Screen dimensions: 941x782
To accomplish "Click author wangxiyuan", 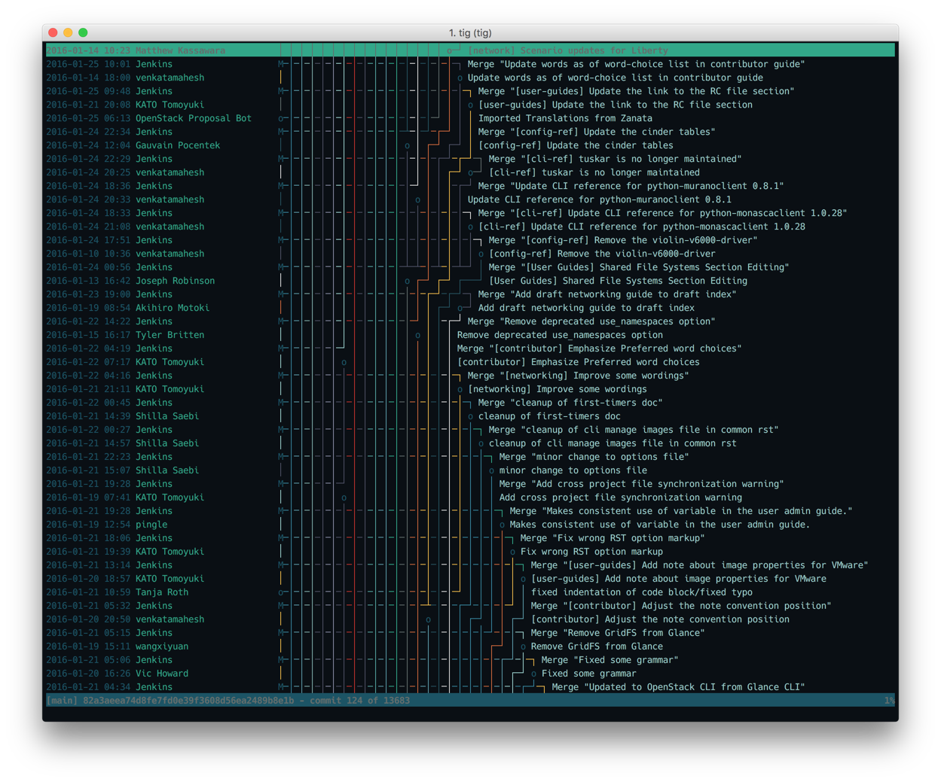I will (162, 647).
